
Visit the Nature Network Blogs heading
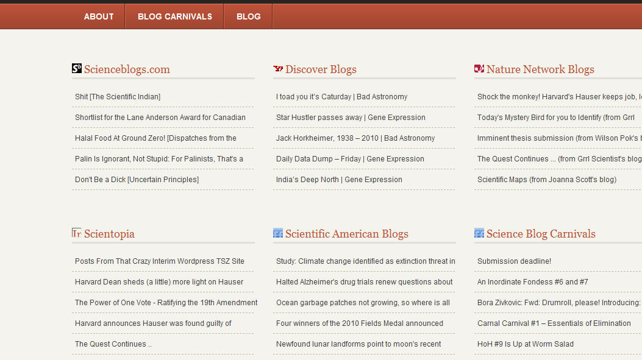(540, 69)
